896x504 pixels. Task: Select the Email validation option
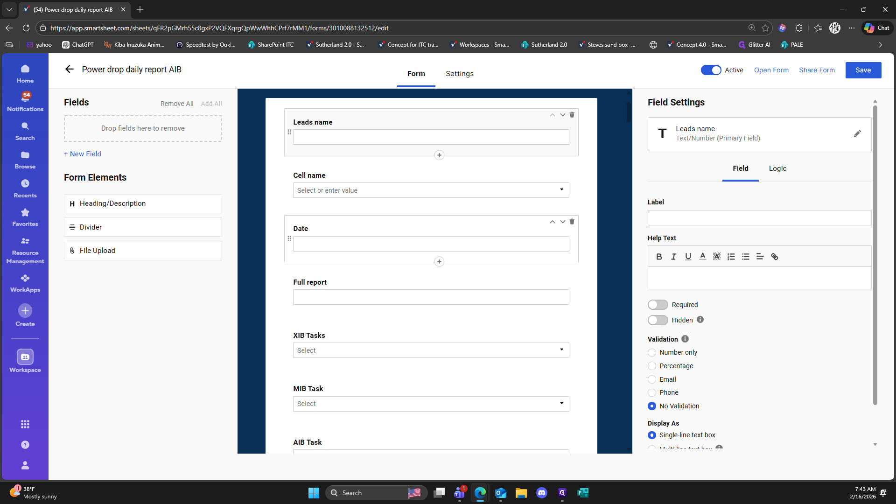(652, 379)
